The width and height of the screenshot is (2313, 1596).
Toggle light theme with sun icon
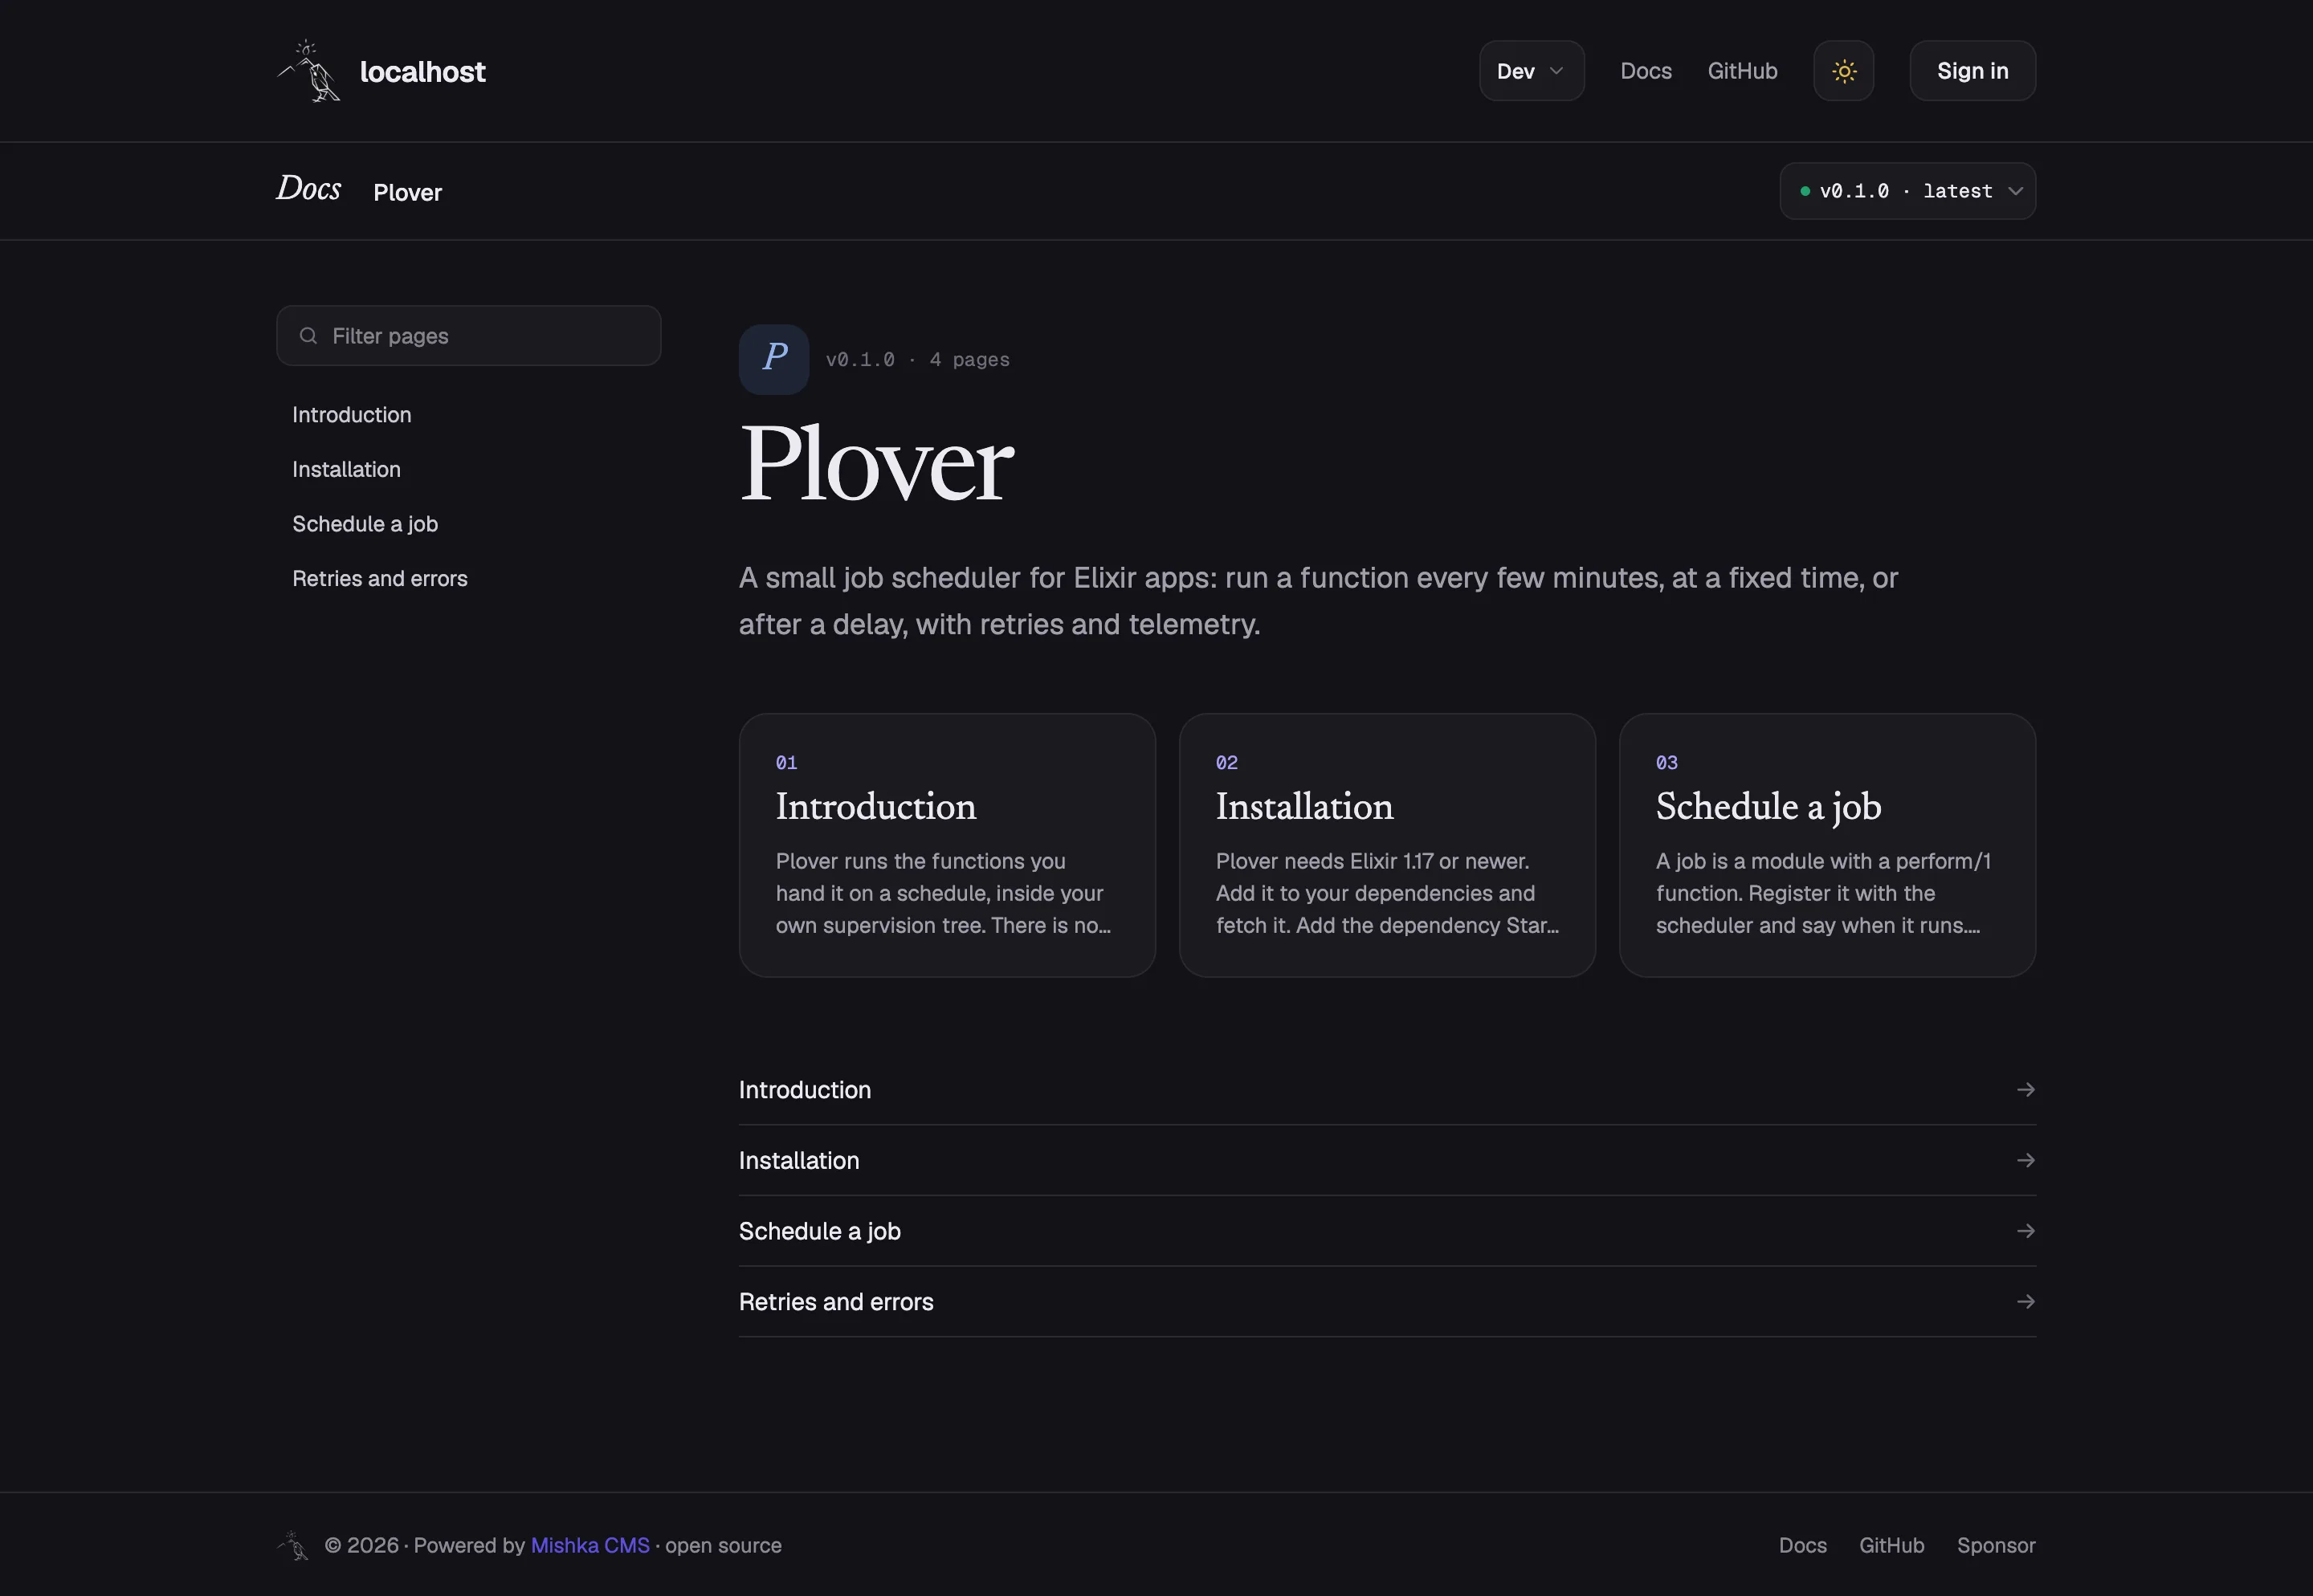[1844, 71]
